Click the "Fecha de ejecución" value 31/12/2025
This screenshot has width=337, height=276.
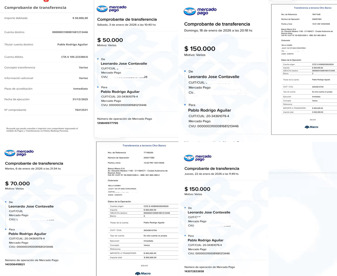(x=80, y=99)
